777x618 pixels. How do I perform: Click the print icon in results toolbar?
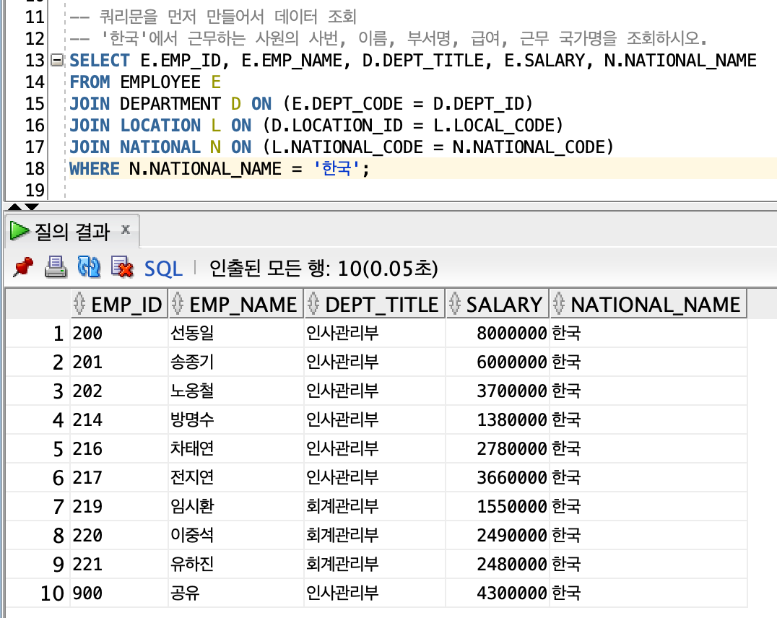coord(56,268)
